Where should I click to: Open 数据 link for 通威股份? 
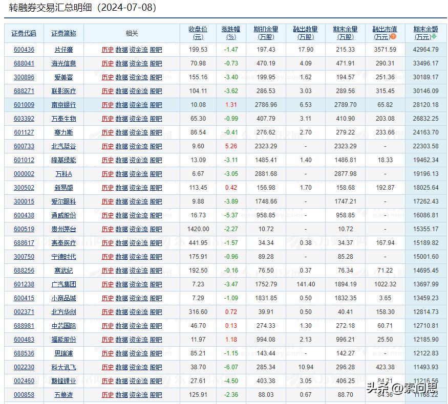[x=121, y=215]
